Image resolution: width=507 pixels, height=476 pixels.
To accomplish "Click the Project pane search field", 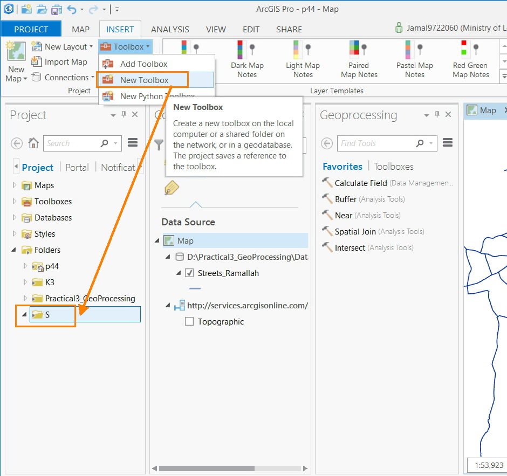I will click(83, 143).
